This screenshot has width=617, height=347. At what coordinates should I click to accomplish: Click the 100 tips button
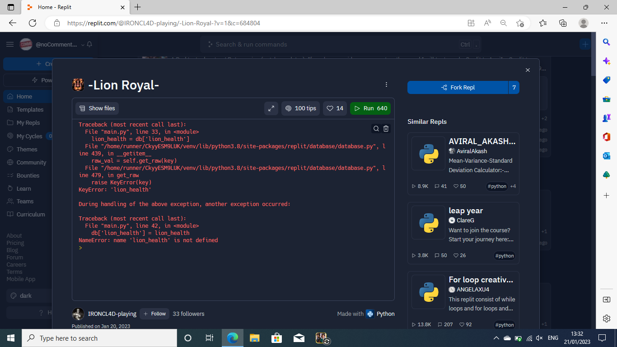click(300, 108)
